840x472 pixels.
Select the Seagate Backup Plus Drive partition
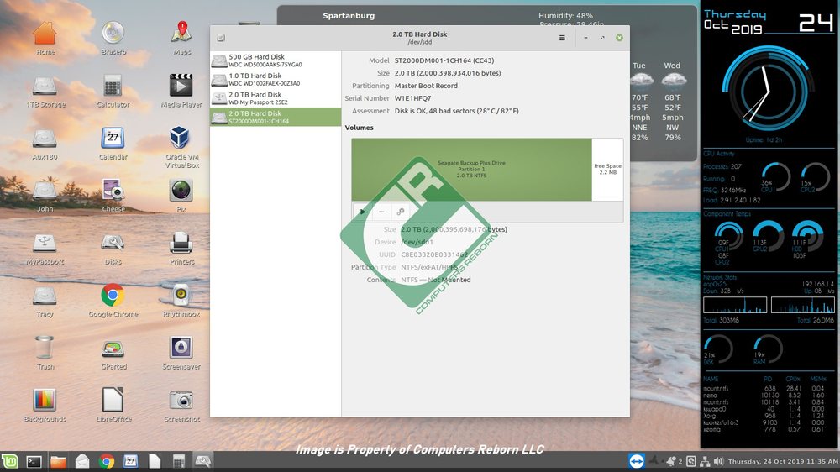pyautogui.click(x=471, y=169)
